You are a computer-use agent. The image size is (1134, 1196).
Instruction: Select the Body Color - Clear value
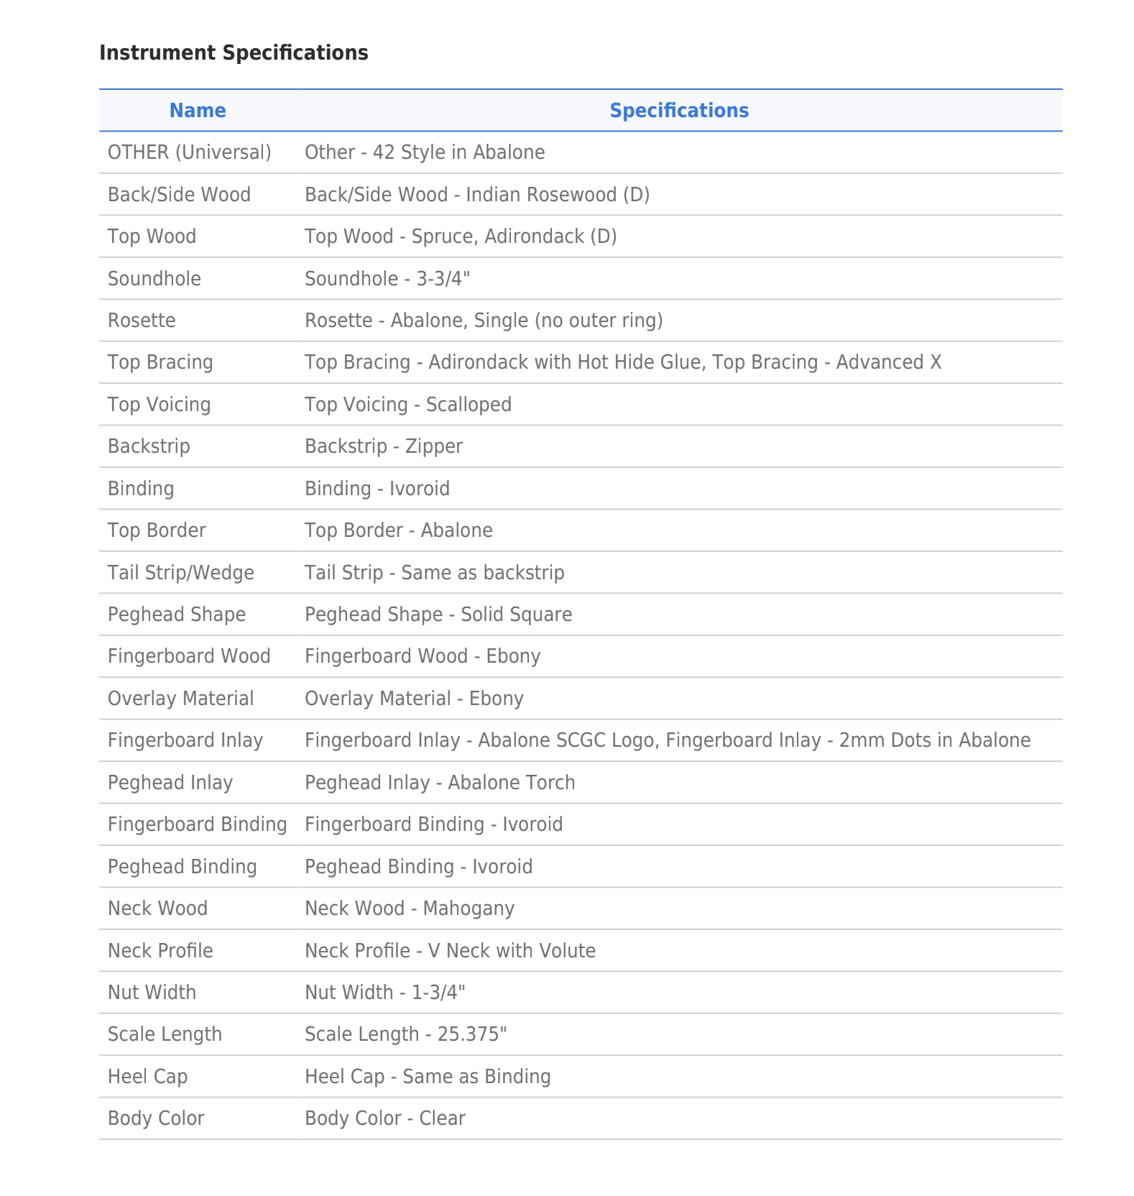click(384, 1118)
